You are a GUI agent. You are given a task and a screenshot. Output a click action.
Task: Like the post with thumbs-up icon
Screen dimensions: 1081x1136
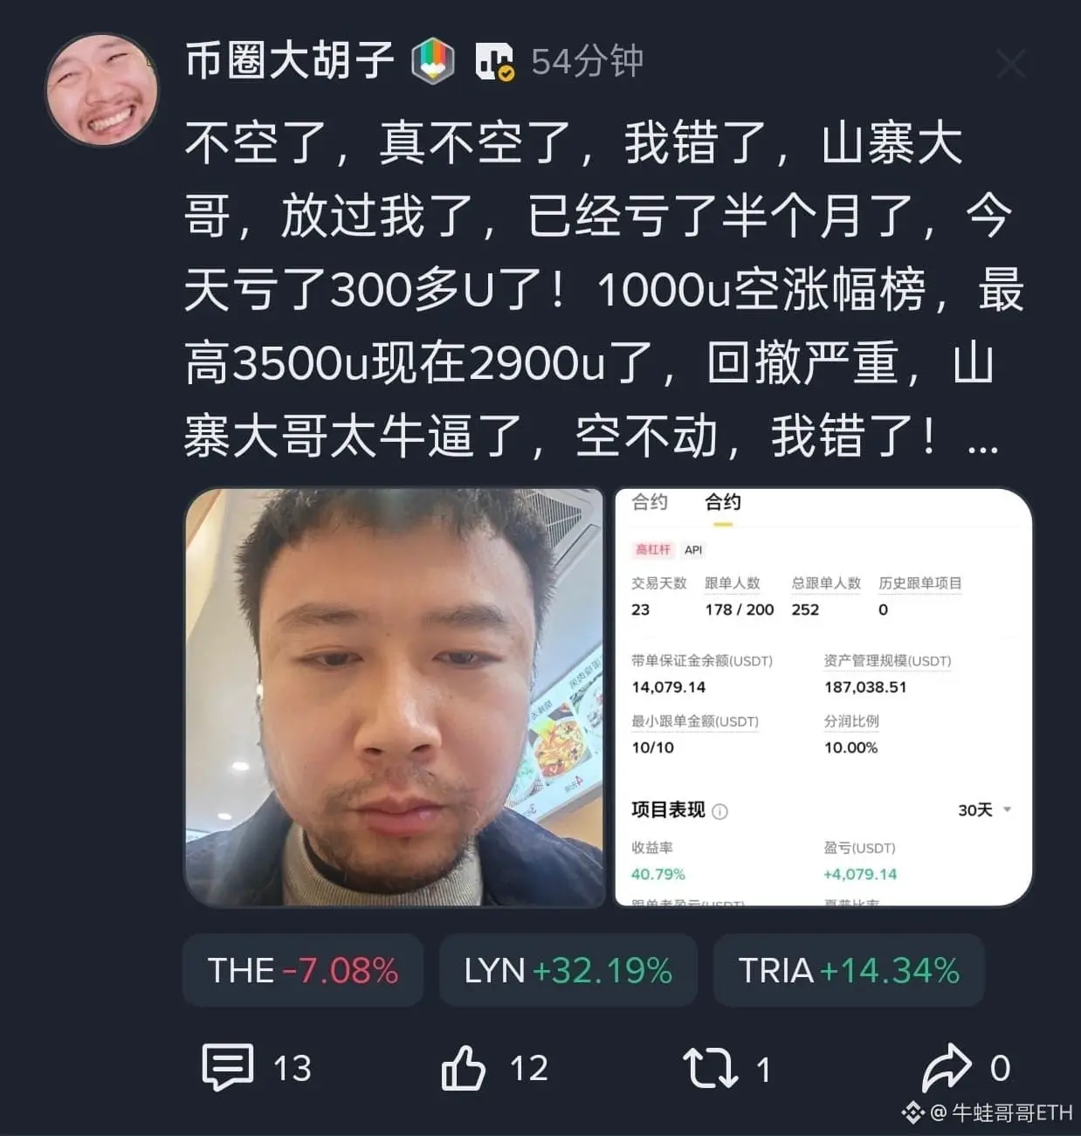point(463,1067)
